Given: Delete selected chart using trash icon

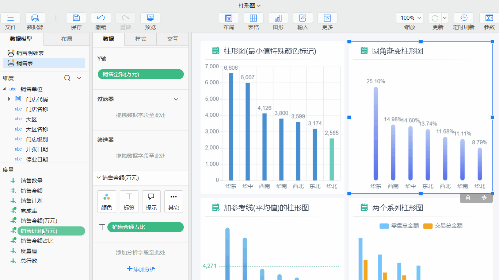Looking at the screenshot, I should (468, 198).
